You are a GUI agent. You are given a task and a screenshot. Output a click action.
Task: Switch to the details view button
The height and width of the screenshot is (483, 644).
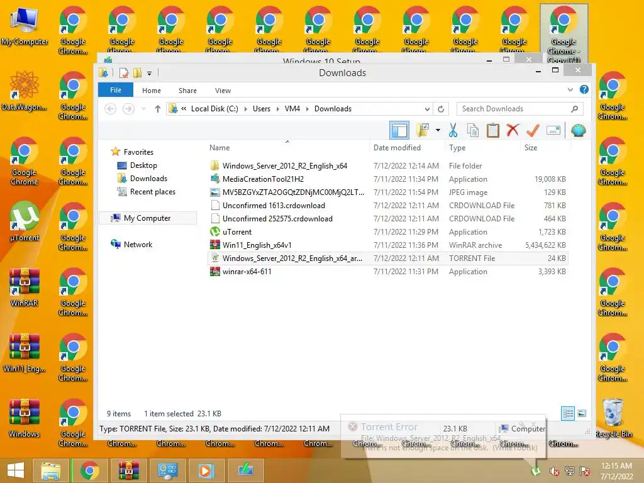click(568, 413)
